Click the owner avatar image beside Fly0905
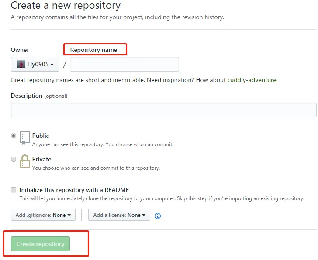Viewport: 318px width, 260px height. tap(21, 64)
